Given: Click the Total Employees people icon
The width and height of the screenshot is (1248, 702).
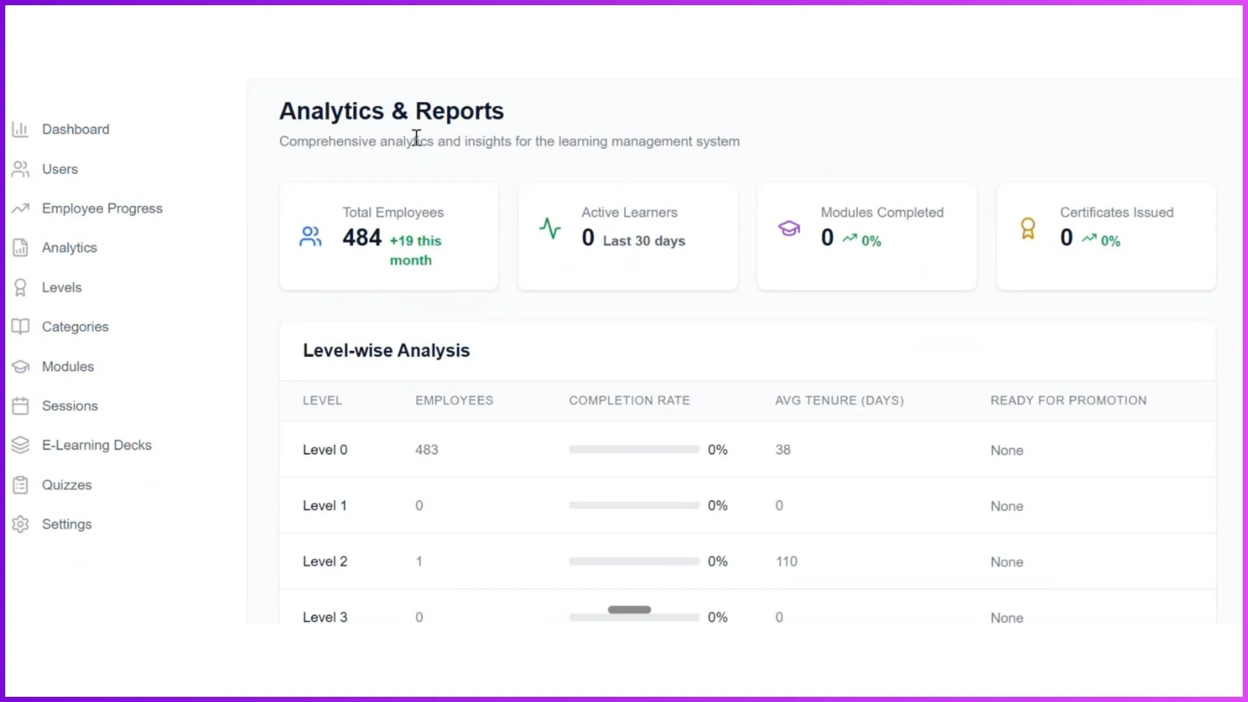Looking at the screenshot, I should coord(311,237).
